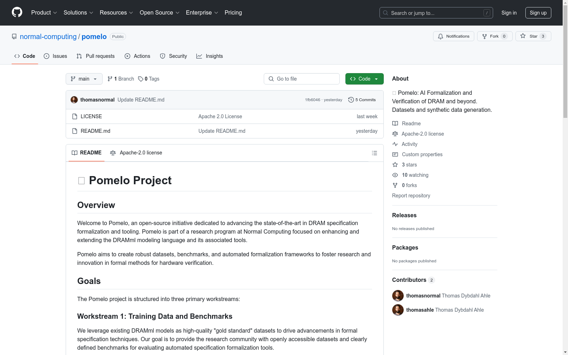568x355 pixels.
Task: Click the 'Update README.md' commit message in header
Action: pyautogui.click(x=141, y=100)
